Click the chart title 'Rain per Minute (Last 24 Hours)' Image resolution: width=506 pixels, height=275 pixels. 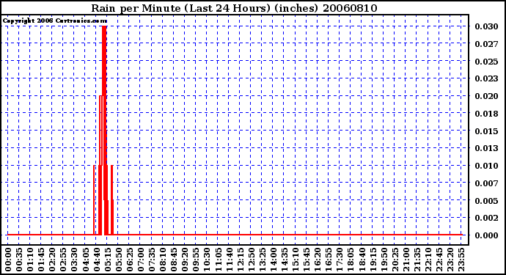coord(180,8)
